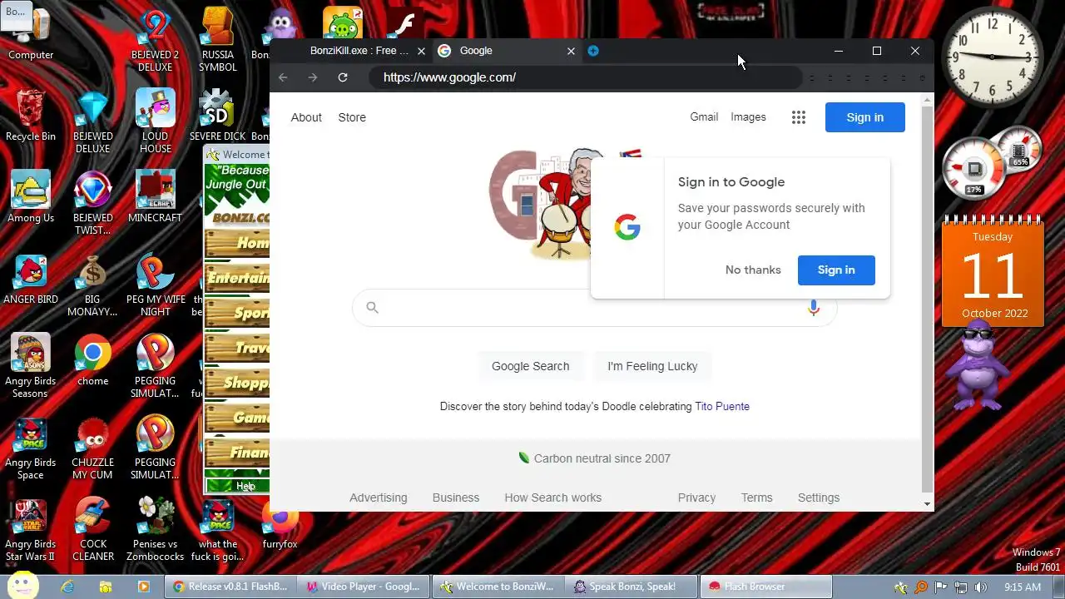The width and height of the screenshot is (1065, 599).
Task: Open the Recycle Bin desktop icon
Action: coord(31,116)
